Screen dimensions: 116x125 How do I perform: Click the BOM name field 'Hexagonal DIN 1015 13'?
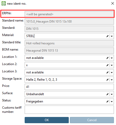coord(69,51)
